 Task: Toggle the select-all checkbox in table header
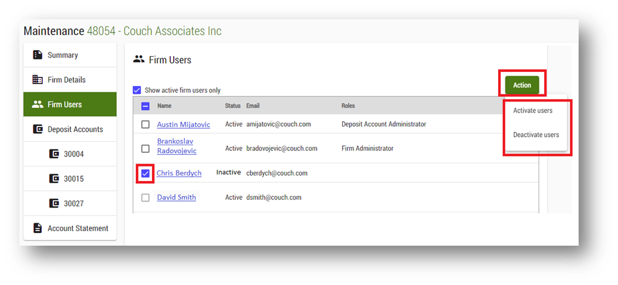pos(145,106)
